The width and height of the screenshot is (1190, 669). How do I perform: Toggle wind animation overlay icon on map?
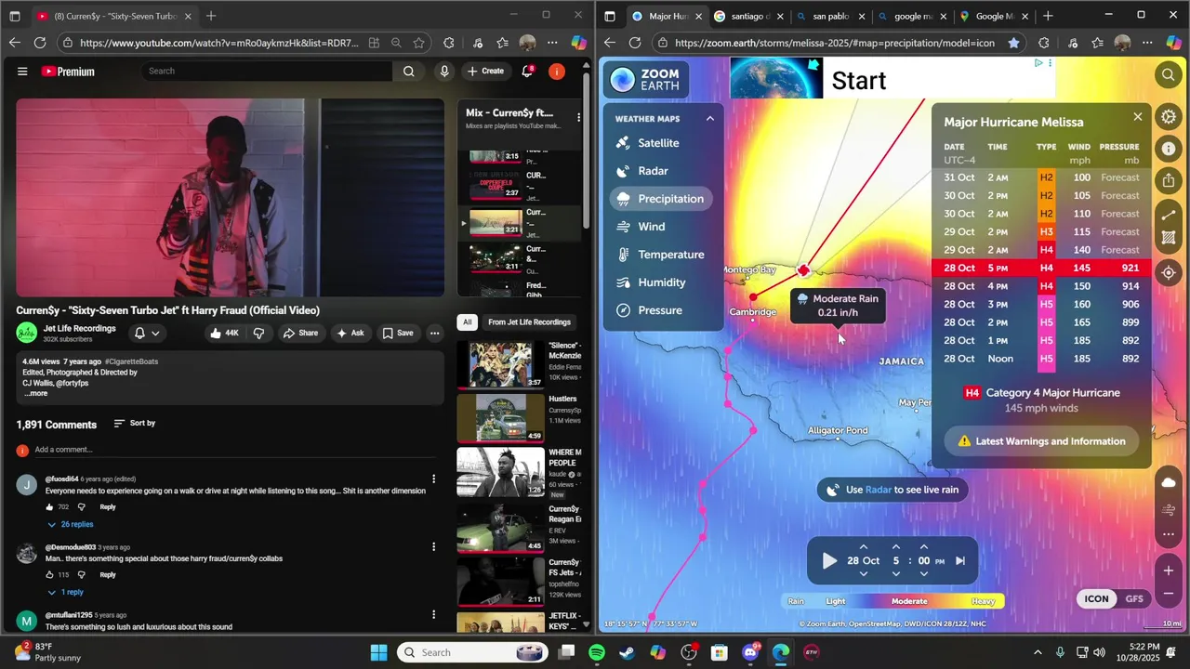pos(1169,509)
